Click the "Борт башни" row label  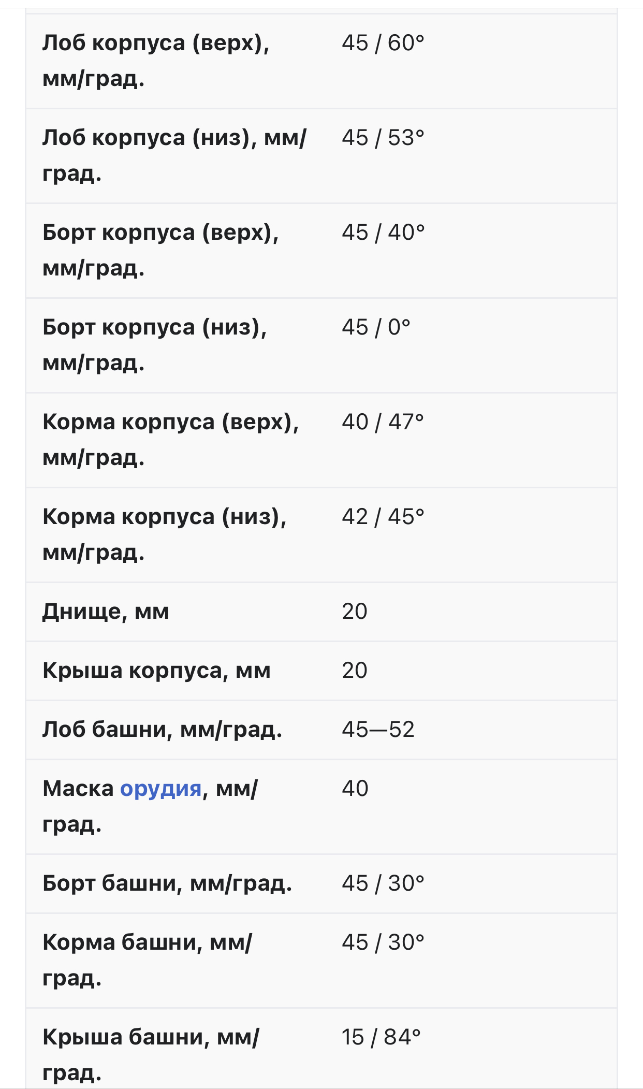[x=167, y=883]
